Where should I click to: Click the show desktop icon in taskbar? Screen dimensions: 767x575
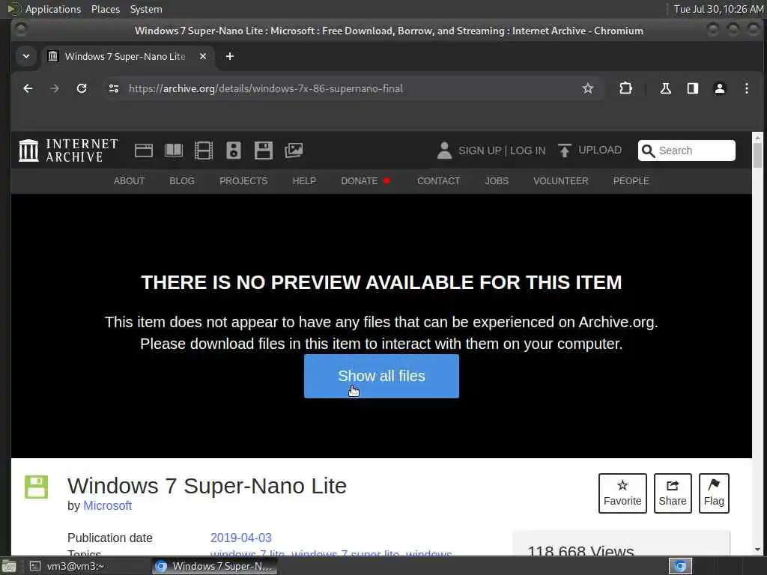pyautogui.click(x=9, y=566)
